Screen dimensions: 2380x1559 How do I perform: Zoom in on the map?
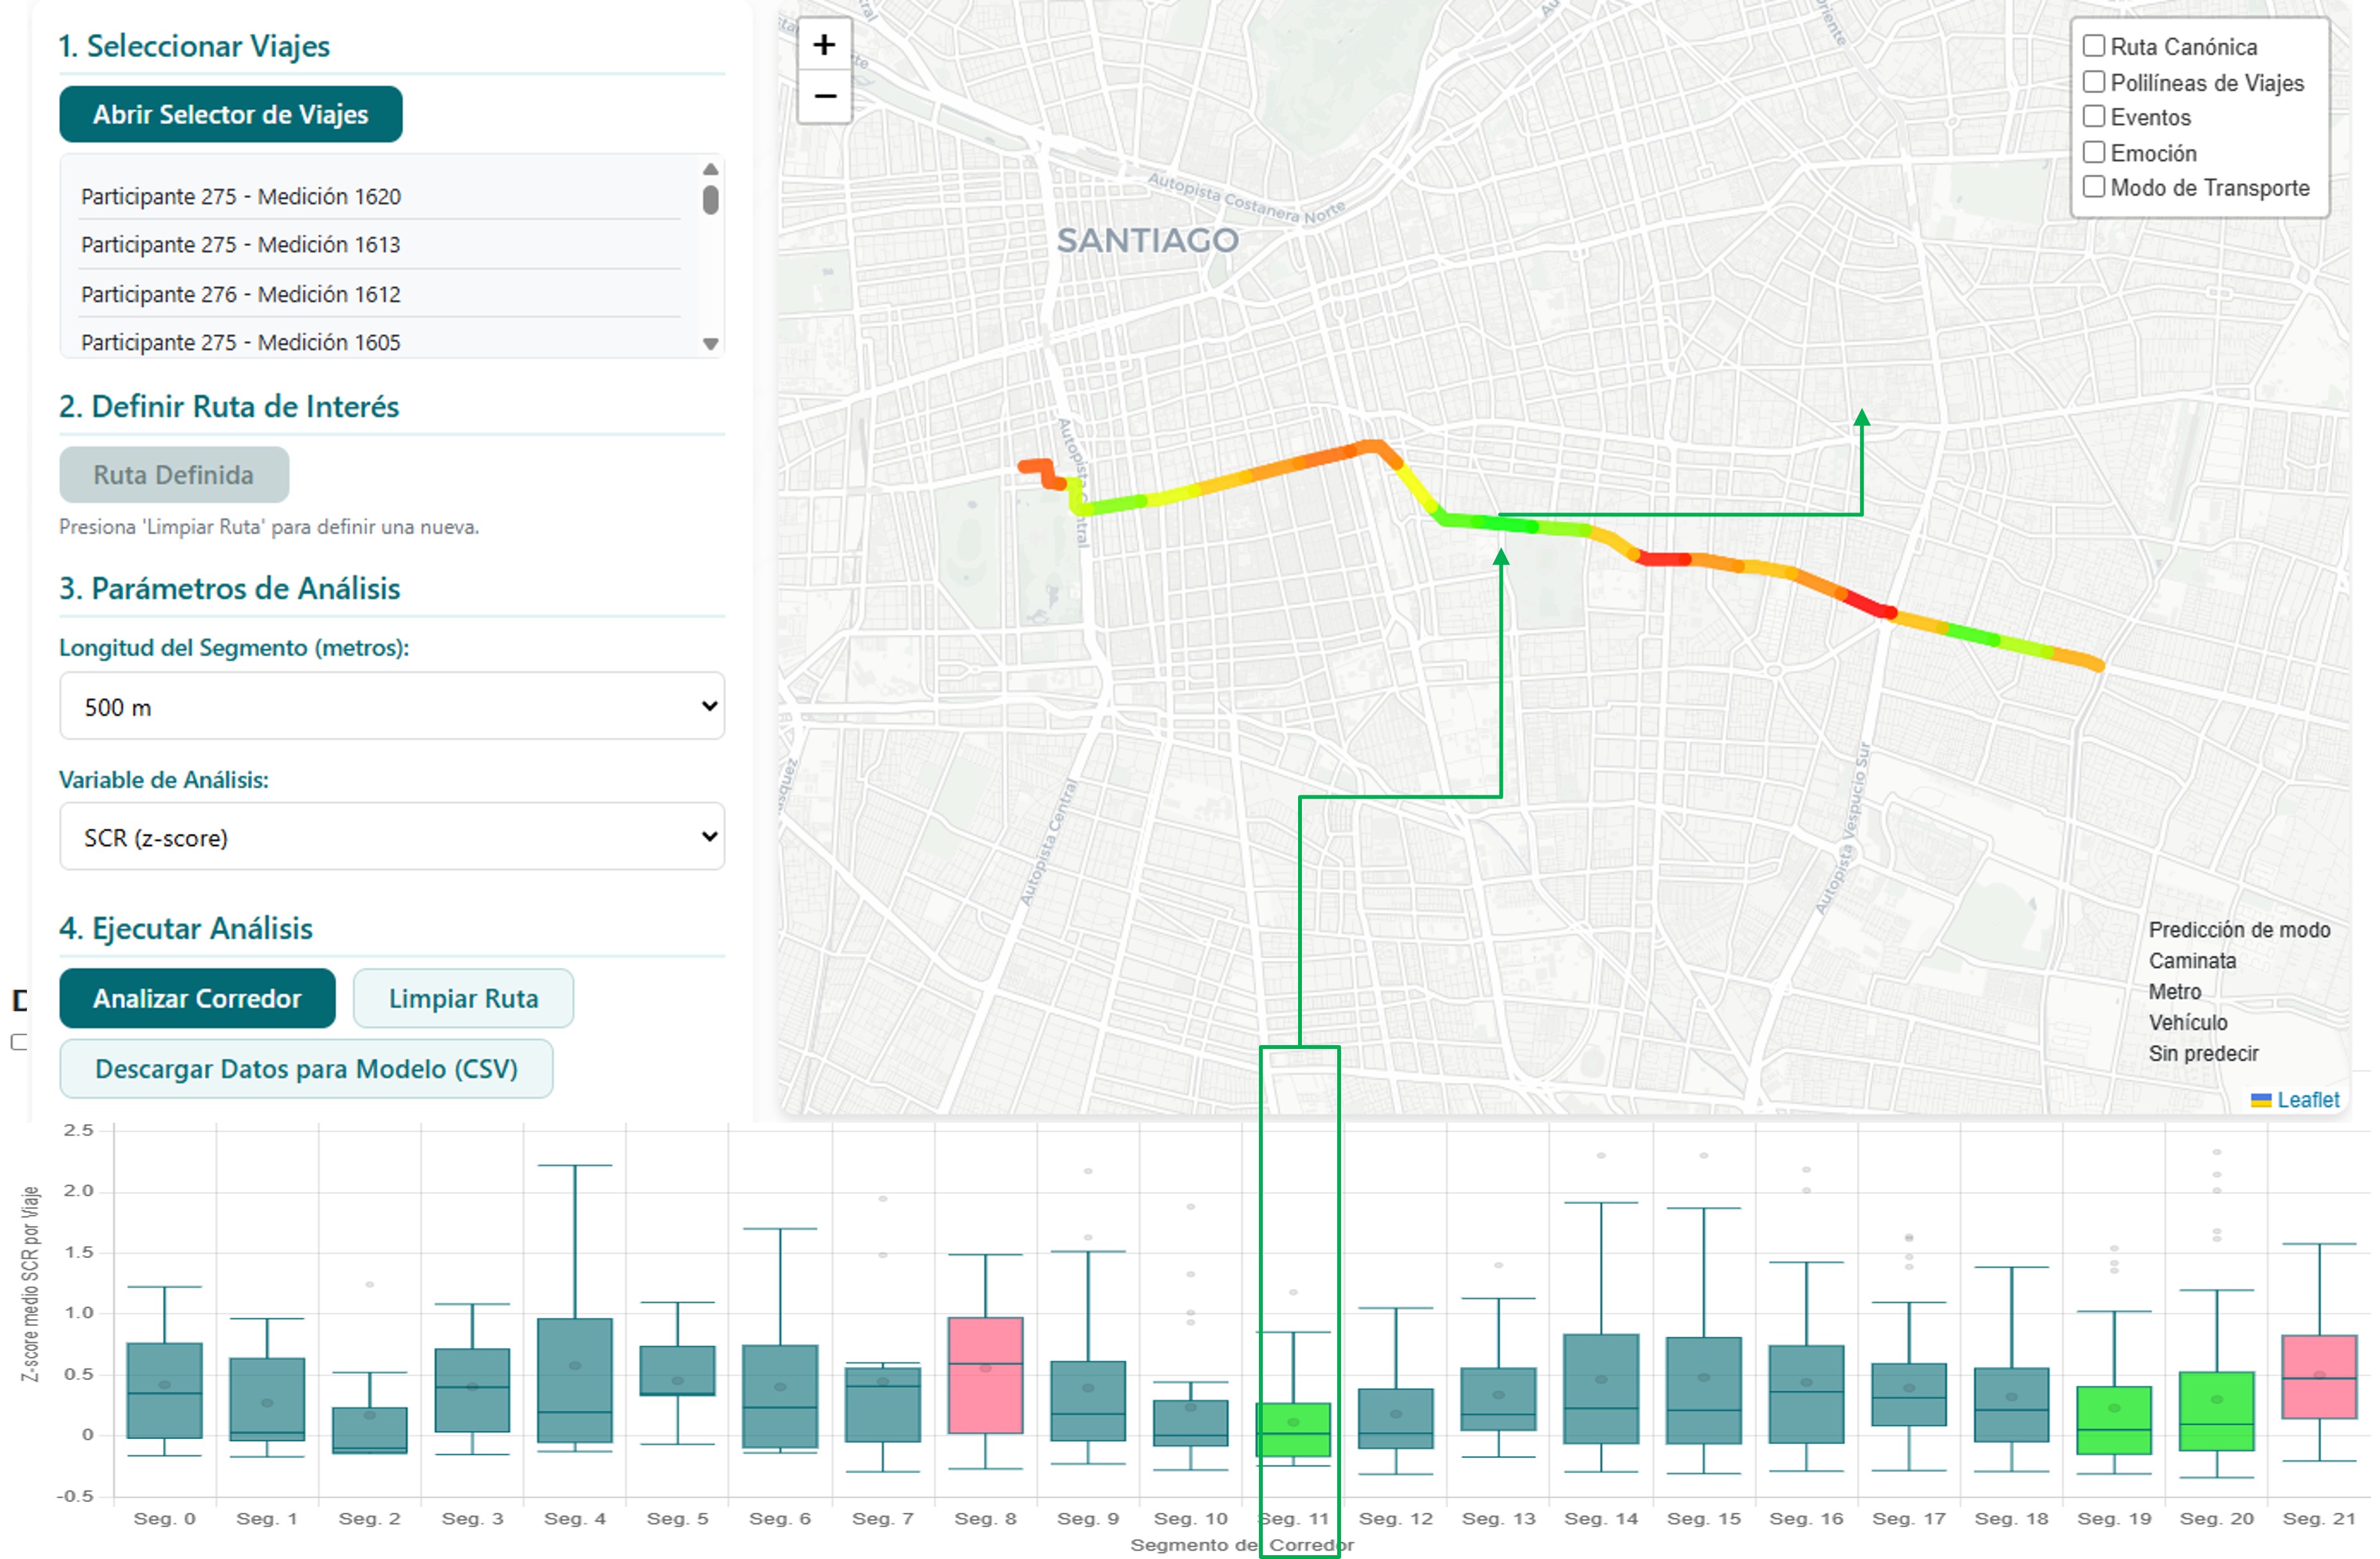[824, 45]
